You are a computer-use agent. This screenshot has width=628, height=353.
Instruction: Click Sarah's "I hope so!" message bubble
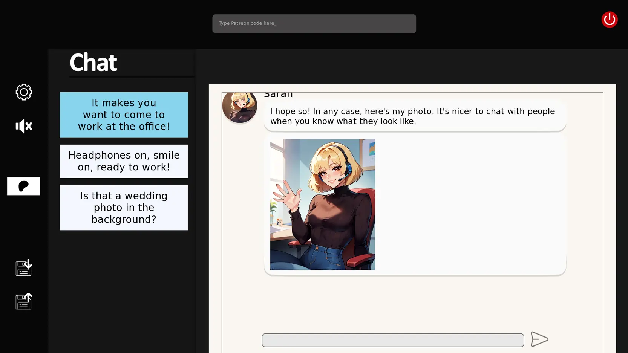[x=415, y=116]
